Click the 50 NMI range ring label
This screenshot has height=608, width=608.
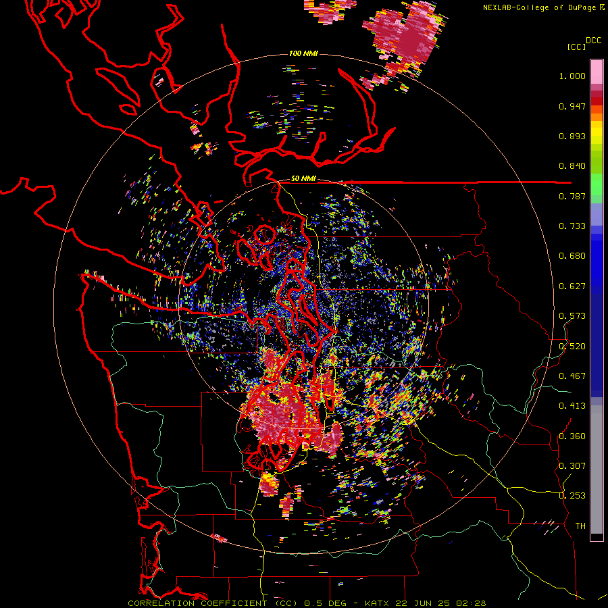[303, 179]
